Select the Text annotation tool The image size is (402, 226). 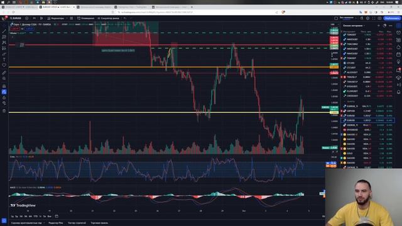tap(4, 60)
